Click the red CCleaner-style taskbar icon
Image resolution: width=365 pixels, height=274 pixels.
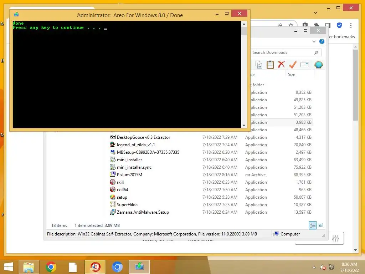coord(95,267)
